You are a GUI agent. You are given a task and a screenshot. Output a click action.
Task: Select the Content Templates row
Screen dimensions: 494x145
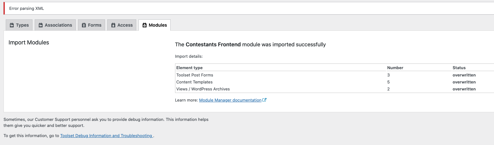(x=335, y=82)
